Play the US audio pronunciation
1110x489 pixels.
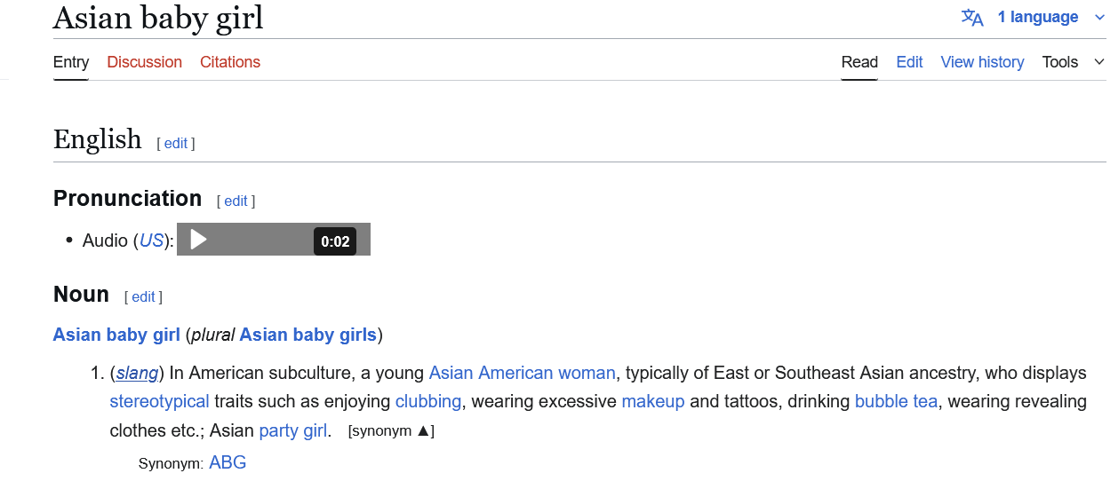pos(199,240)
